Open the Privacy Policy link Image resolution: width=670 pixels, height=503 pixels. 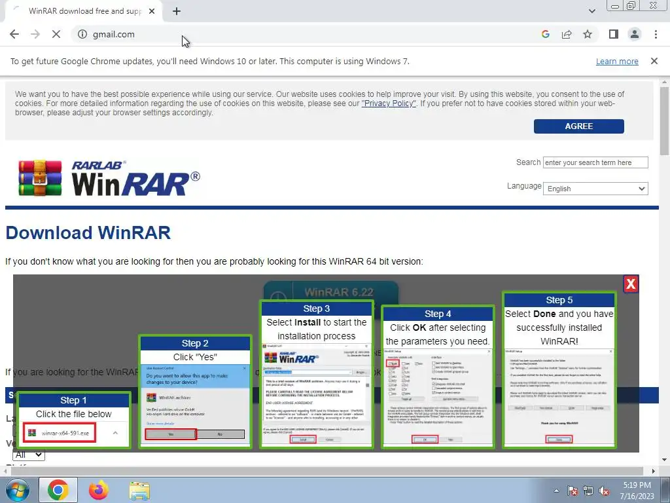tap(389, 103)
